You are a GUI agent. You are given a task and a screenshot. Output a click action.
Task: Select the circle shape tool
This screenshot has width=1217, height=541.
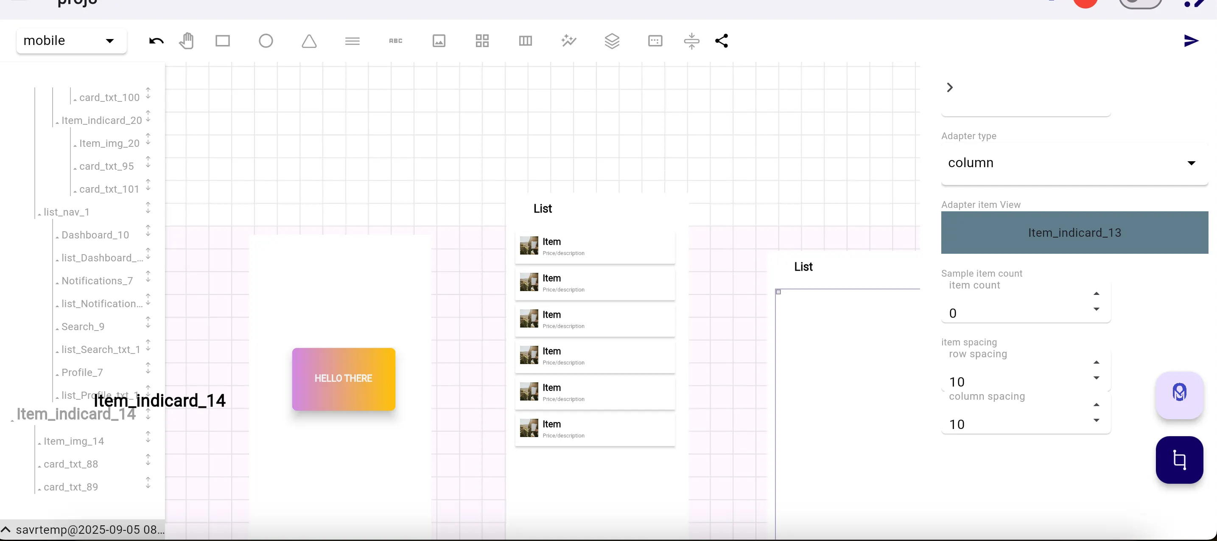click(x=266, y=41)
